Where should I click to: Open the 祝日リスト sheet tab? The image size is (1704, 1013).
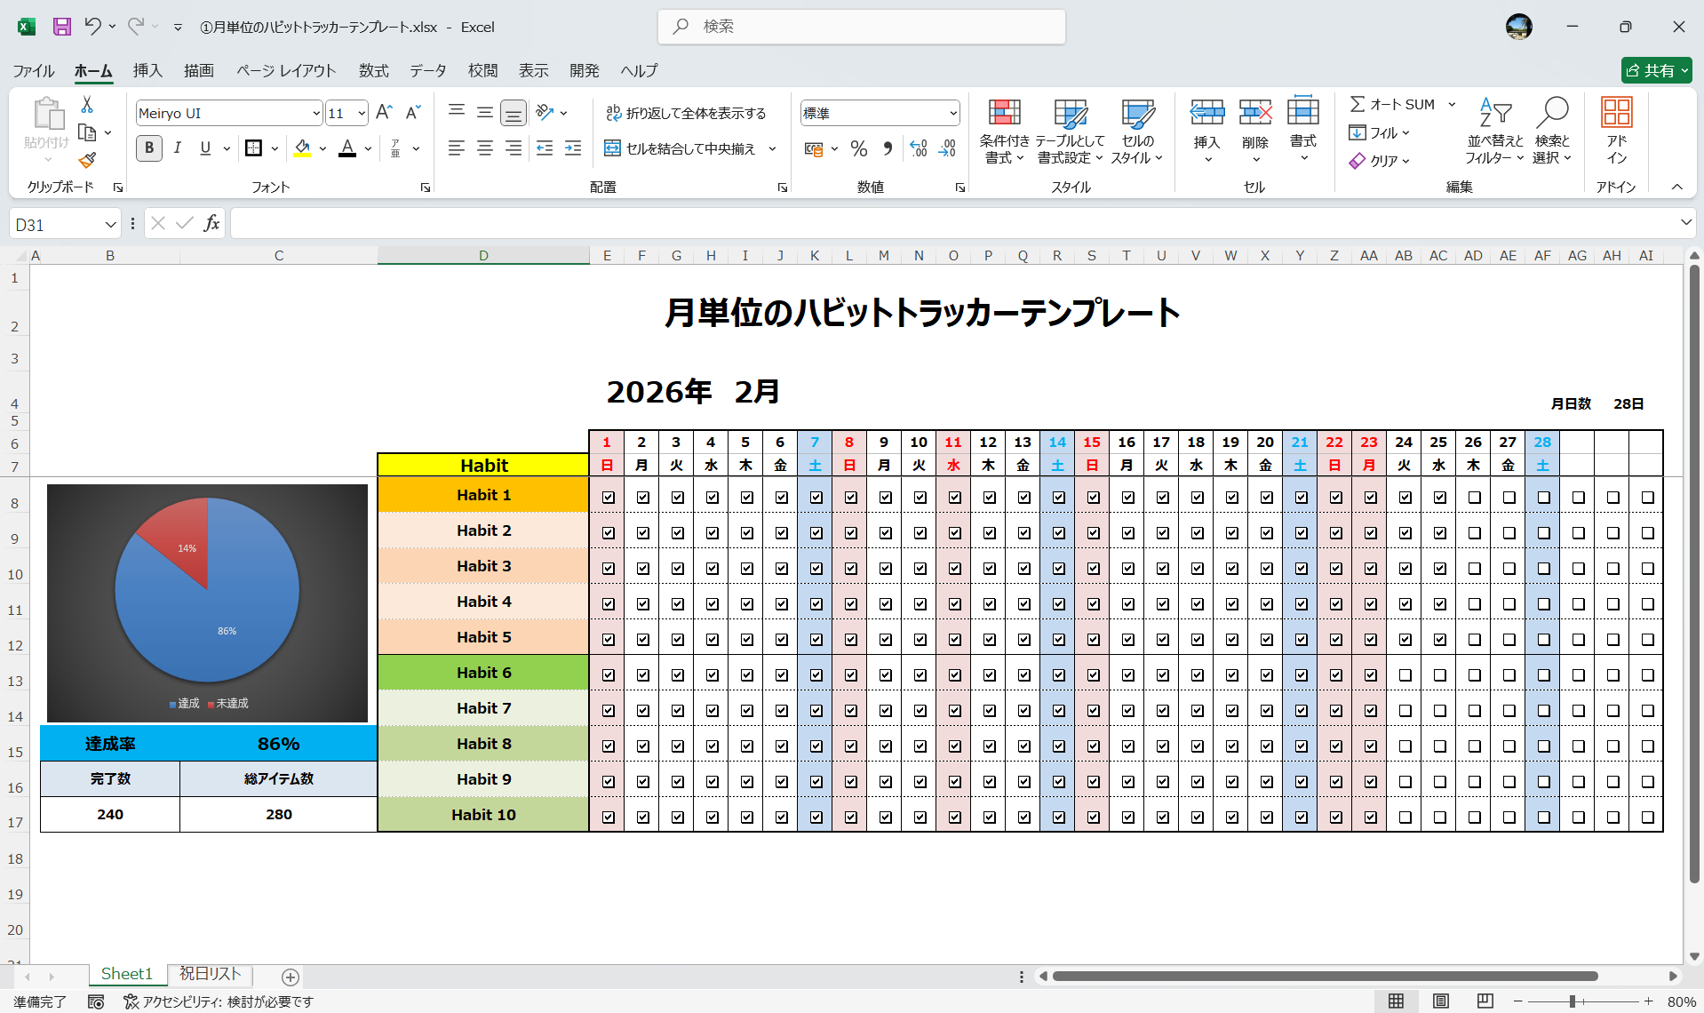point(209,974)
